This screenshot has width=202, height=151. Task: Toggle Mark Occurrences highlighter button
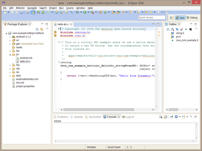(33, 12)
